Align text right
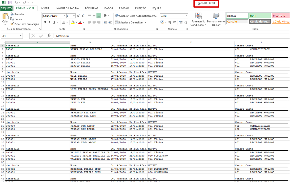Image resolution: width=290 pixels, height=182 pixels. tap(99, 22)
